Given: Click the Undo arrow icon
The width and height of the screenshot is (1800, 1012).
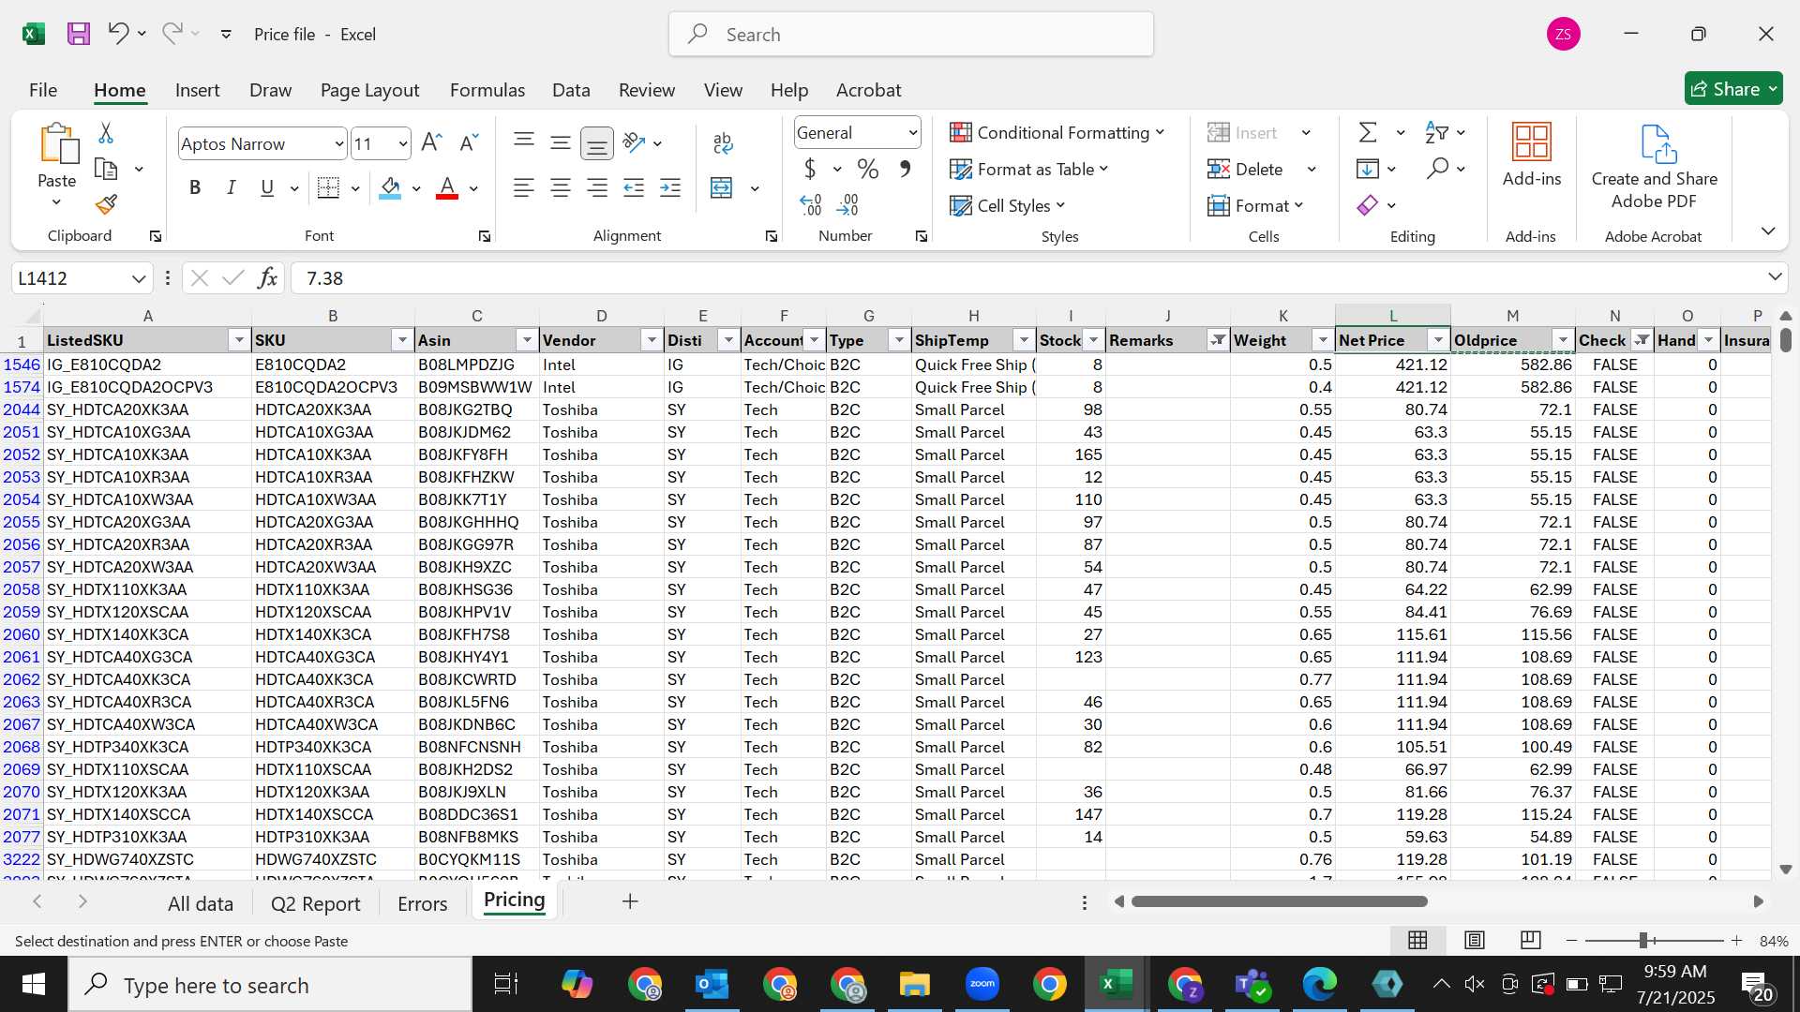Looking at the screenshot, I should (x=117, y=34).
